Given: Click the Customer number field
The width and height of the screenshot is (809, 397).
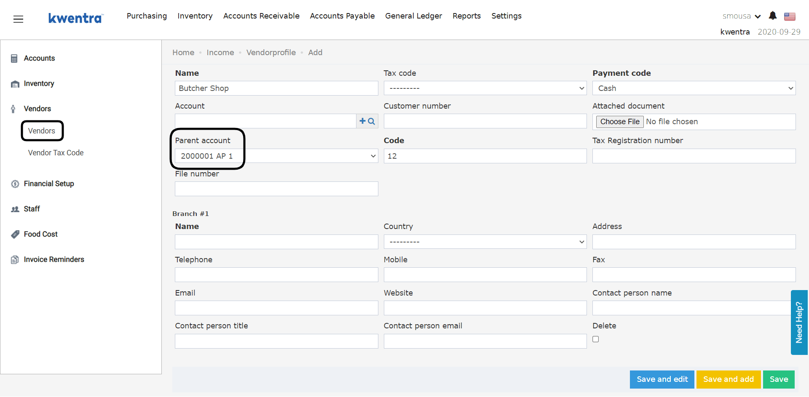Looking at the screenshot, I should point(485,121).
